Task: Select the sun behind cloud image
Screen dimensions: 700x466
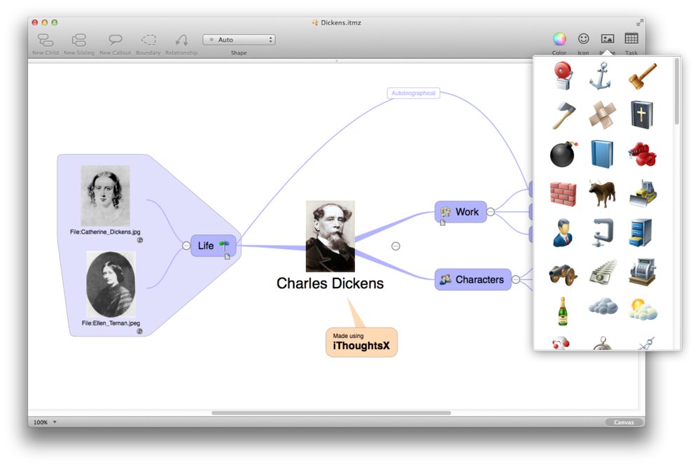Action: (643, 309)
